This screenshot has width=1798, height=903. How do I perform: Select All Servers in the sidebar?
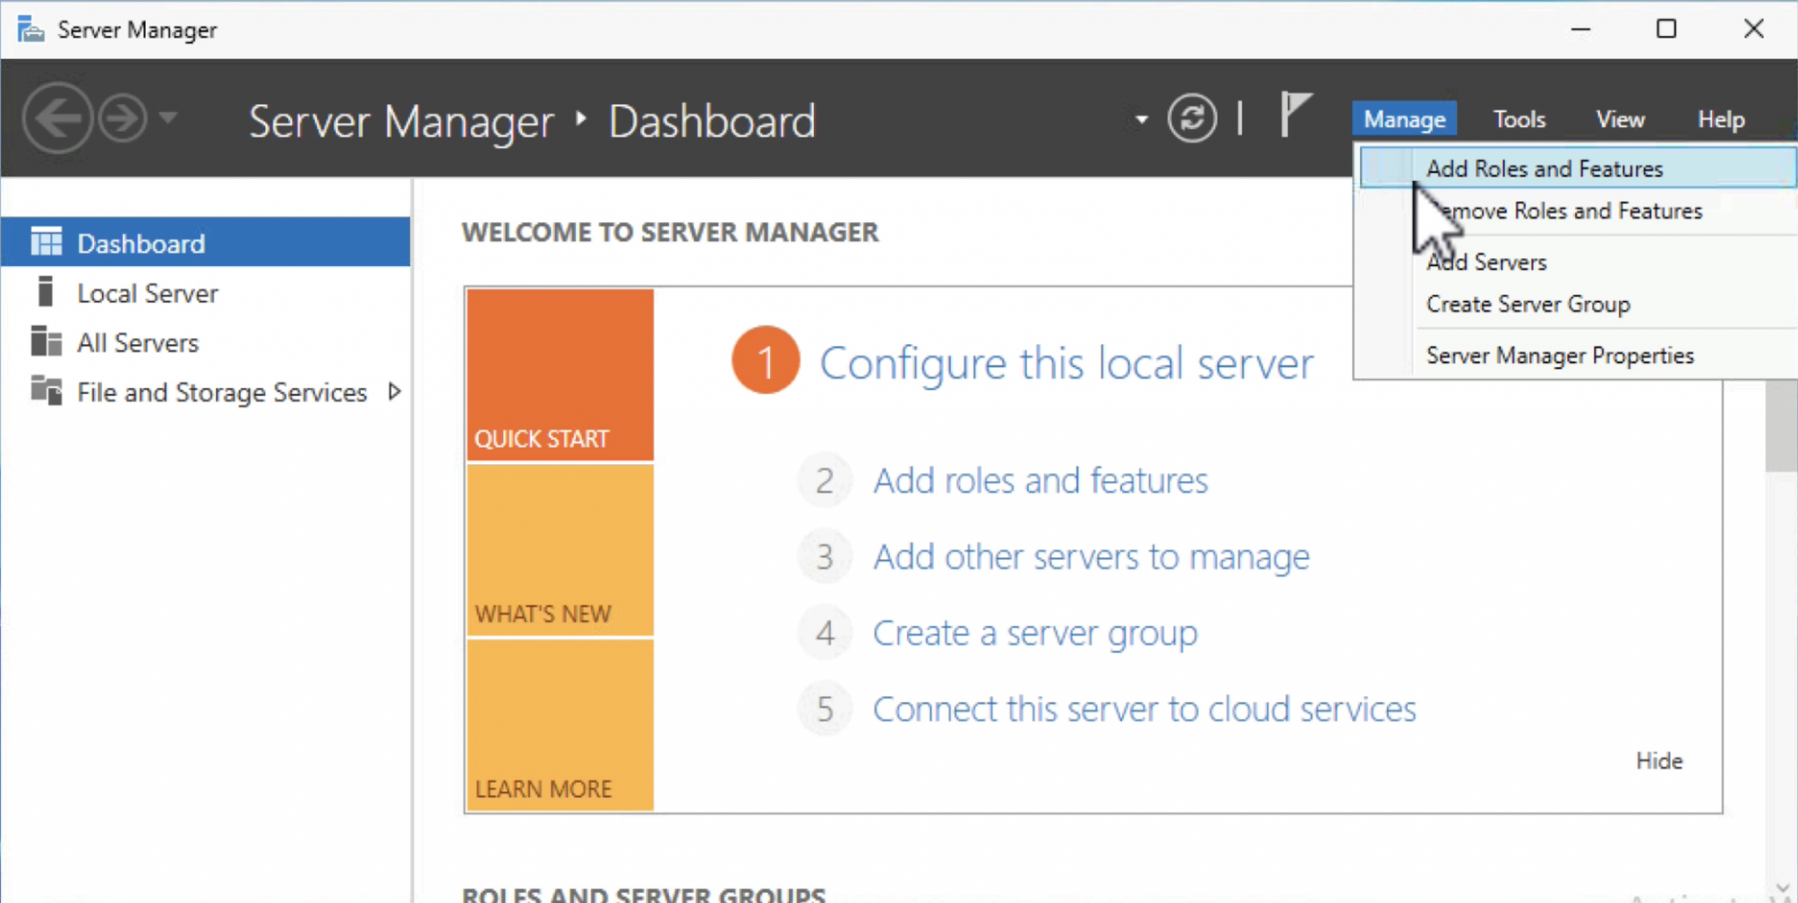point(137,342)
